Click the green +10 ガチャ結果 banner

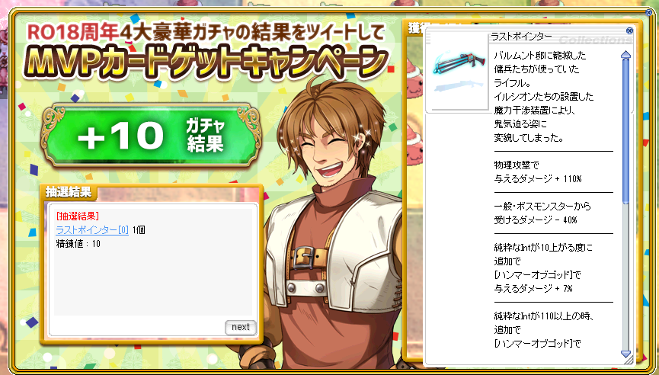[151, 136]
